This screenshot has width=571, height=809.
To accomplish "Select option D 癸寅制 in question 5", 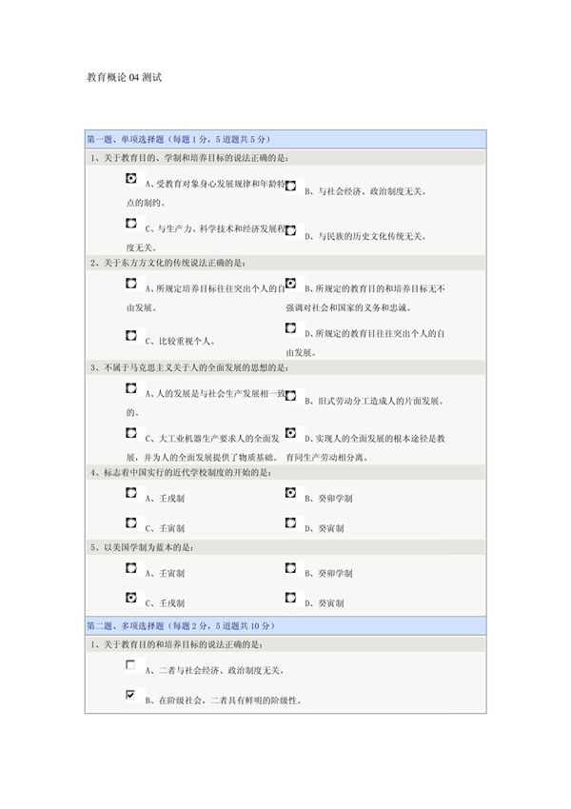I will (x=290, y=599).
